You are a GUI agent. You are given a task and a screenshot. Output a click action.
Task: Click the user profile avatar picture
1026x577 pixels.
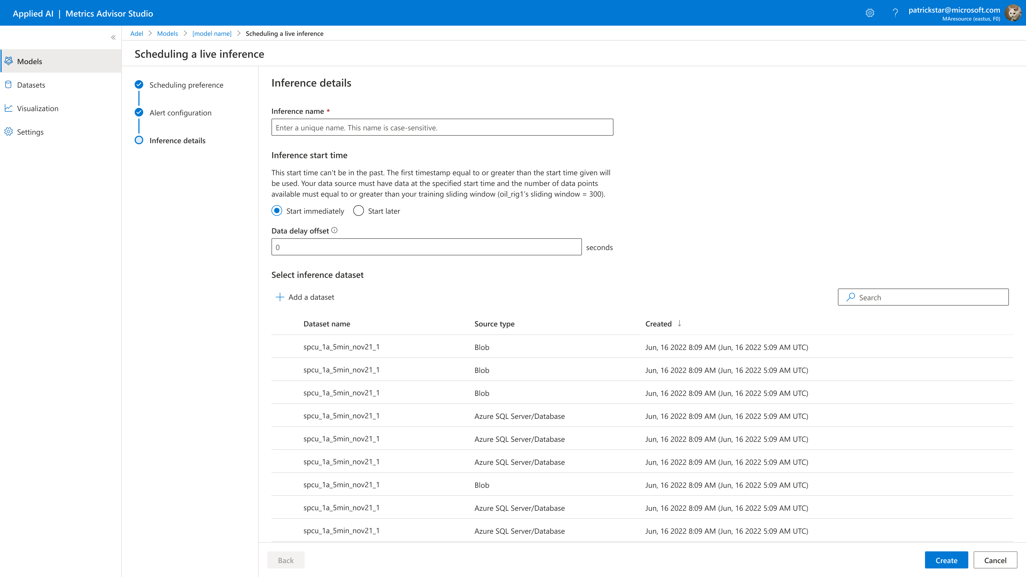tap(1013, 13)
